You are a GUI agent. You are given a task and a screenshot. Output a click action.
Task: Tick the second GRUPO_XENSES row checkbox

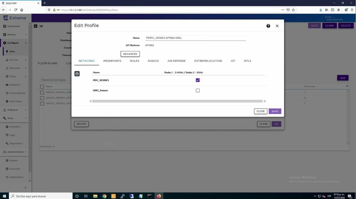coord(42,98)
